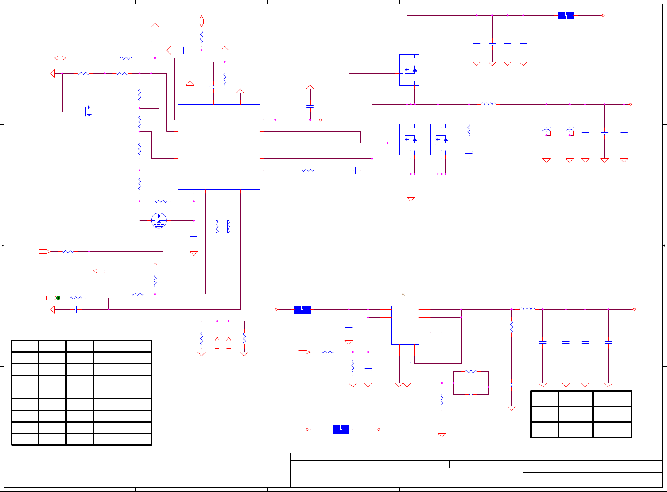The height and width of the screenshot is (492, 667).
Task: Select the small uncircled transistor left of the resistor ladder
Action: pos(89,112)
